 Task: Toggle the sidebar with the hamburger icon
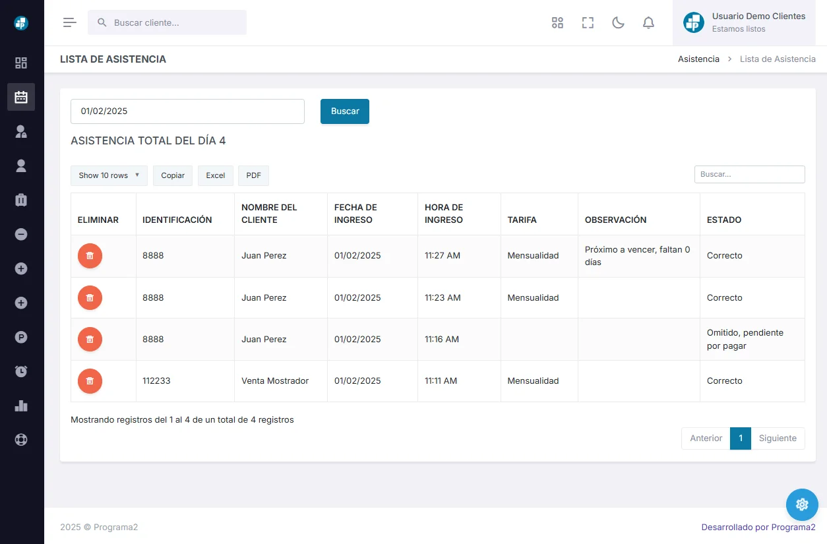(x=70, y=22)
